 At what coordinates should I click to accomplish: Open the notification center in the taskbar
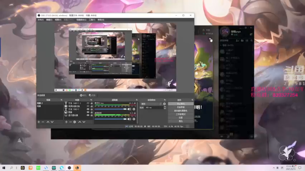(x=300, y=168)
